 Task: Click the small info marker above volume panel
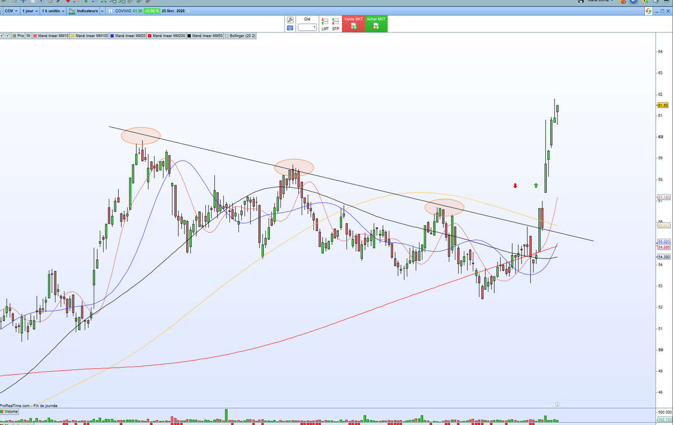click(x=556, y=404)
